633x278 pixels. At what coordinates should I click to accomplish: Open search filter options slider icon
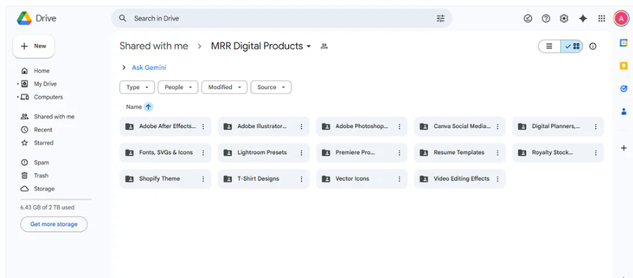click(x=441, y=18)
